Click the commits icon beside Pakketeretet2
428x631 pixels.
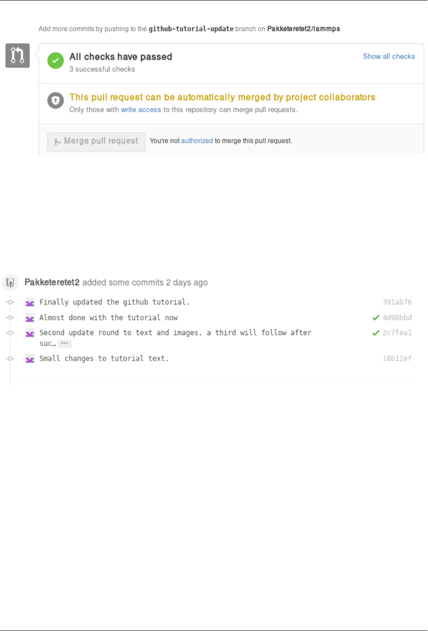(10, 283)
